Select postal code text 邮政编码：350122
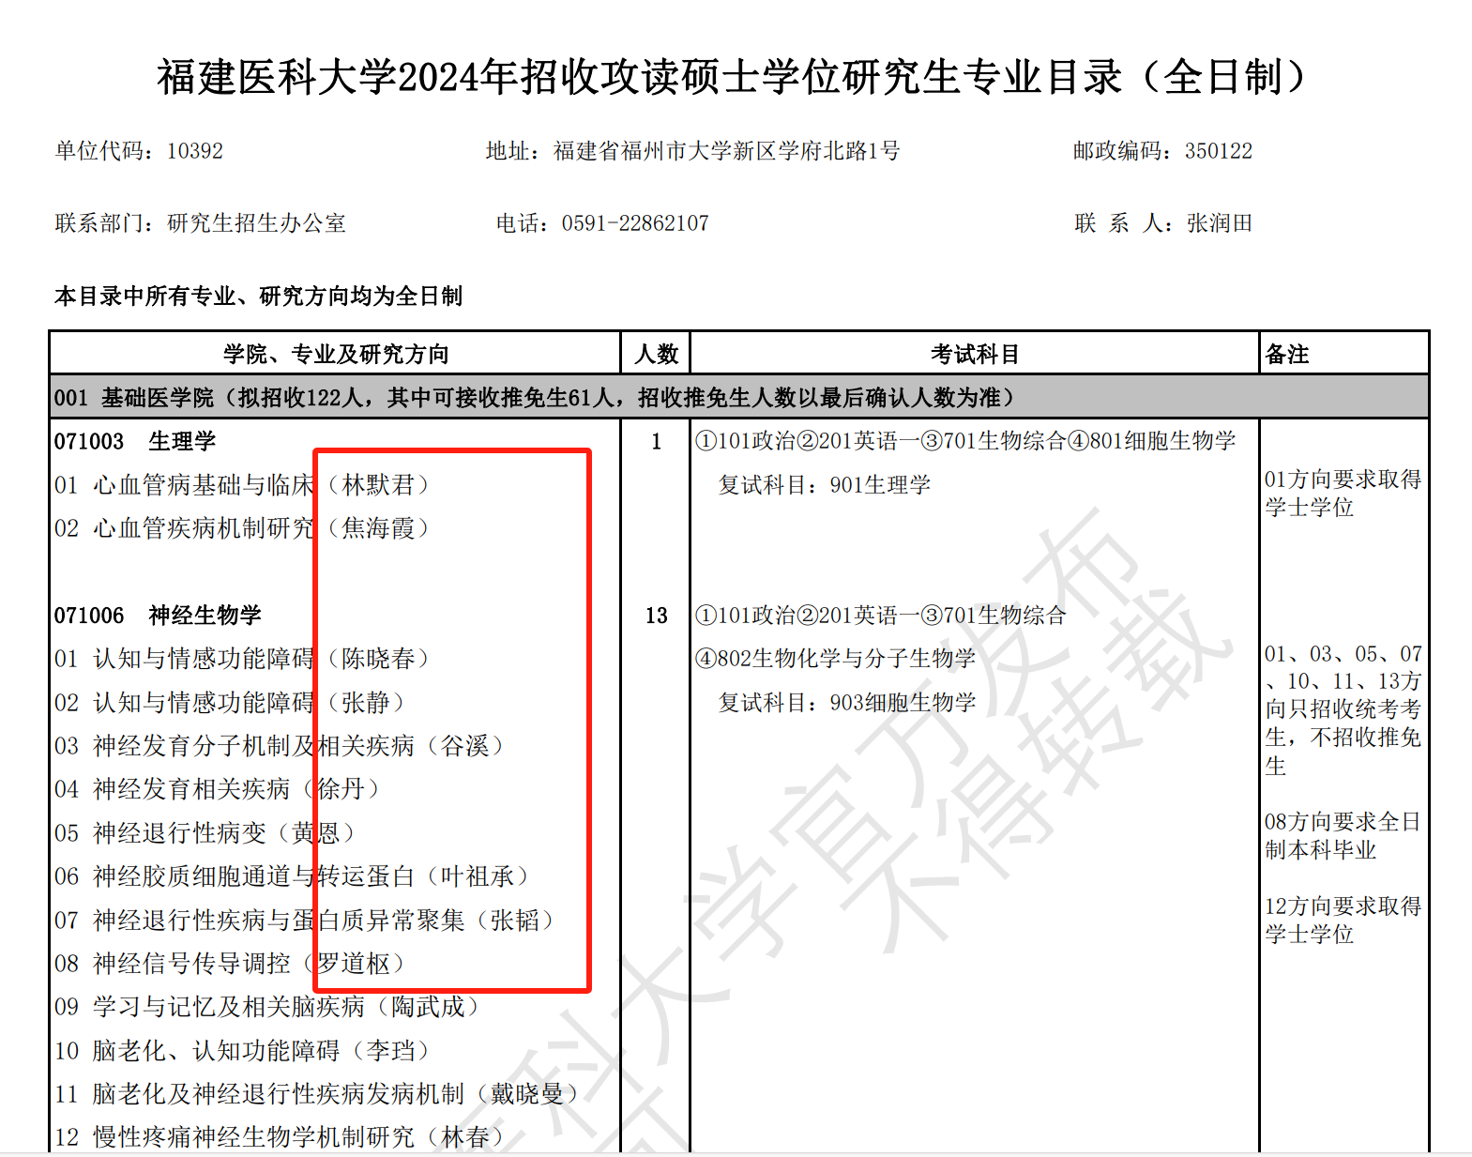This screenshot has width=1472, height=1157. click(1163, 151)
